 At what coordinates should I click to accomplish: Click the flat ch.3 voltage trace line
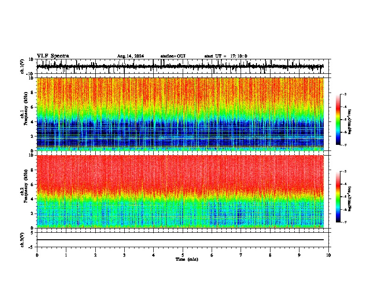coord(180,240)
